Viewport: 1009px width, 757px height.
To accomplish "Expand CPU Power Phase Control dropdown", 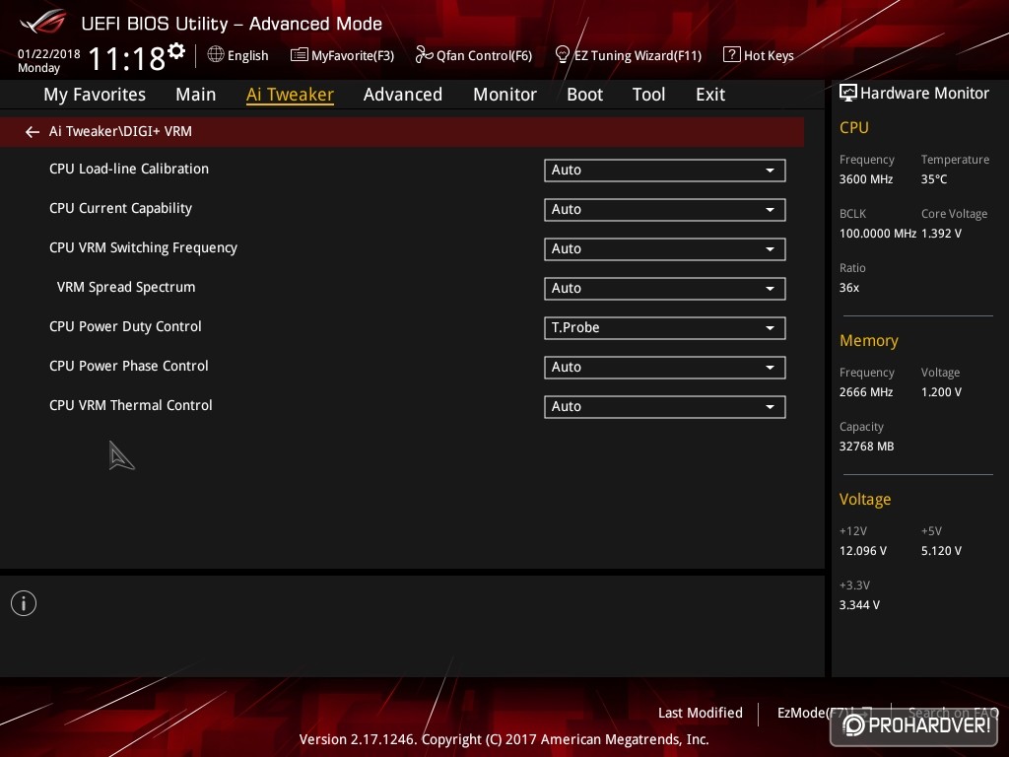I will pos(665,367).
